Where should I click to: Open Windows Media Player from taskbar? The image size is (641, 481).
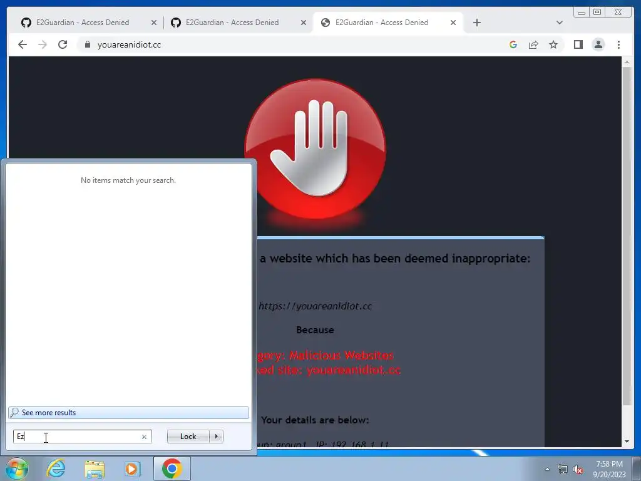(132, 468)
